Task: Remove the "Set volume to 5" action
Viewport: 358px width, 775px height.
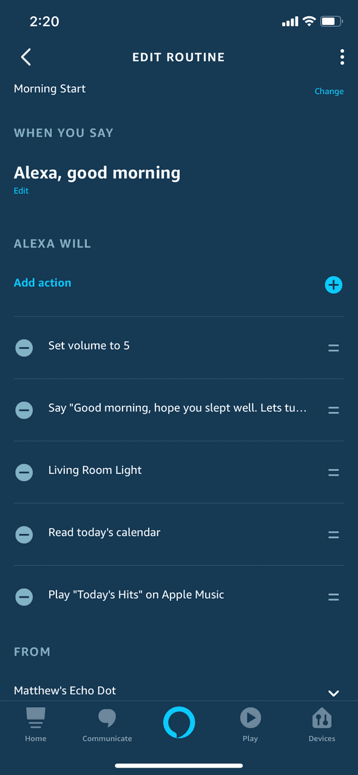Action: click(24, 348)
